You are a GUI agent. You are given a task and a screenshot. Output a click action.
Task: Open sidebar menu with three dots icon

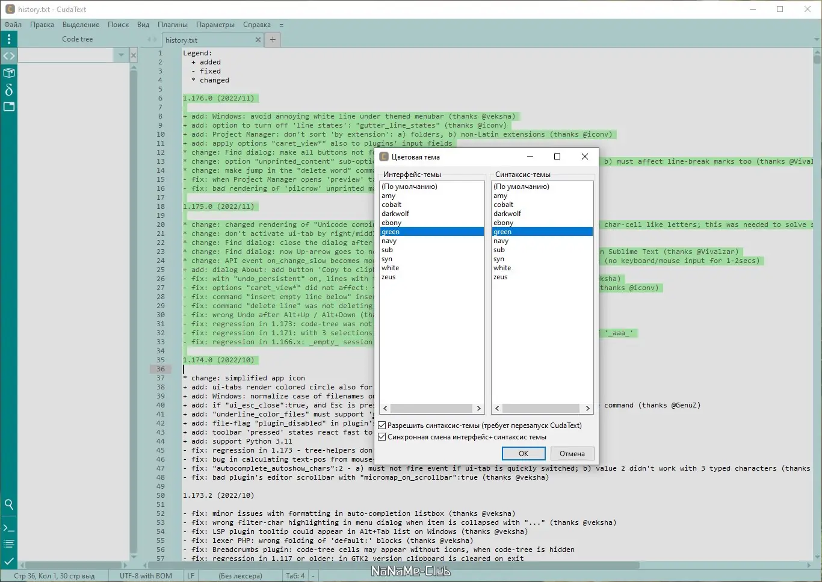[x=9, y=39]
